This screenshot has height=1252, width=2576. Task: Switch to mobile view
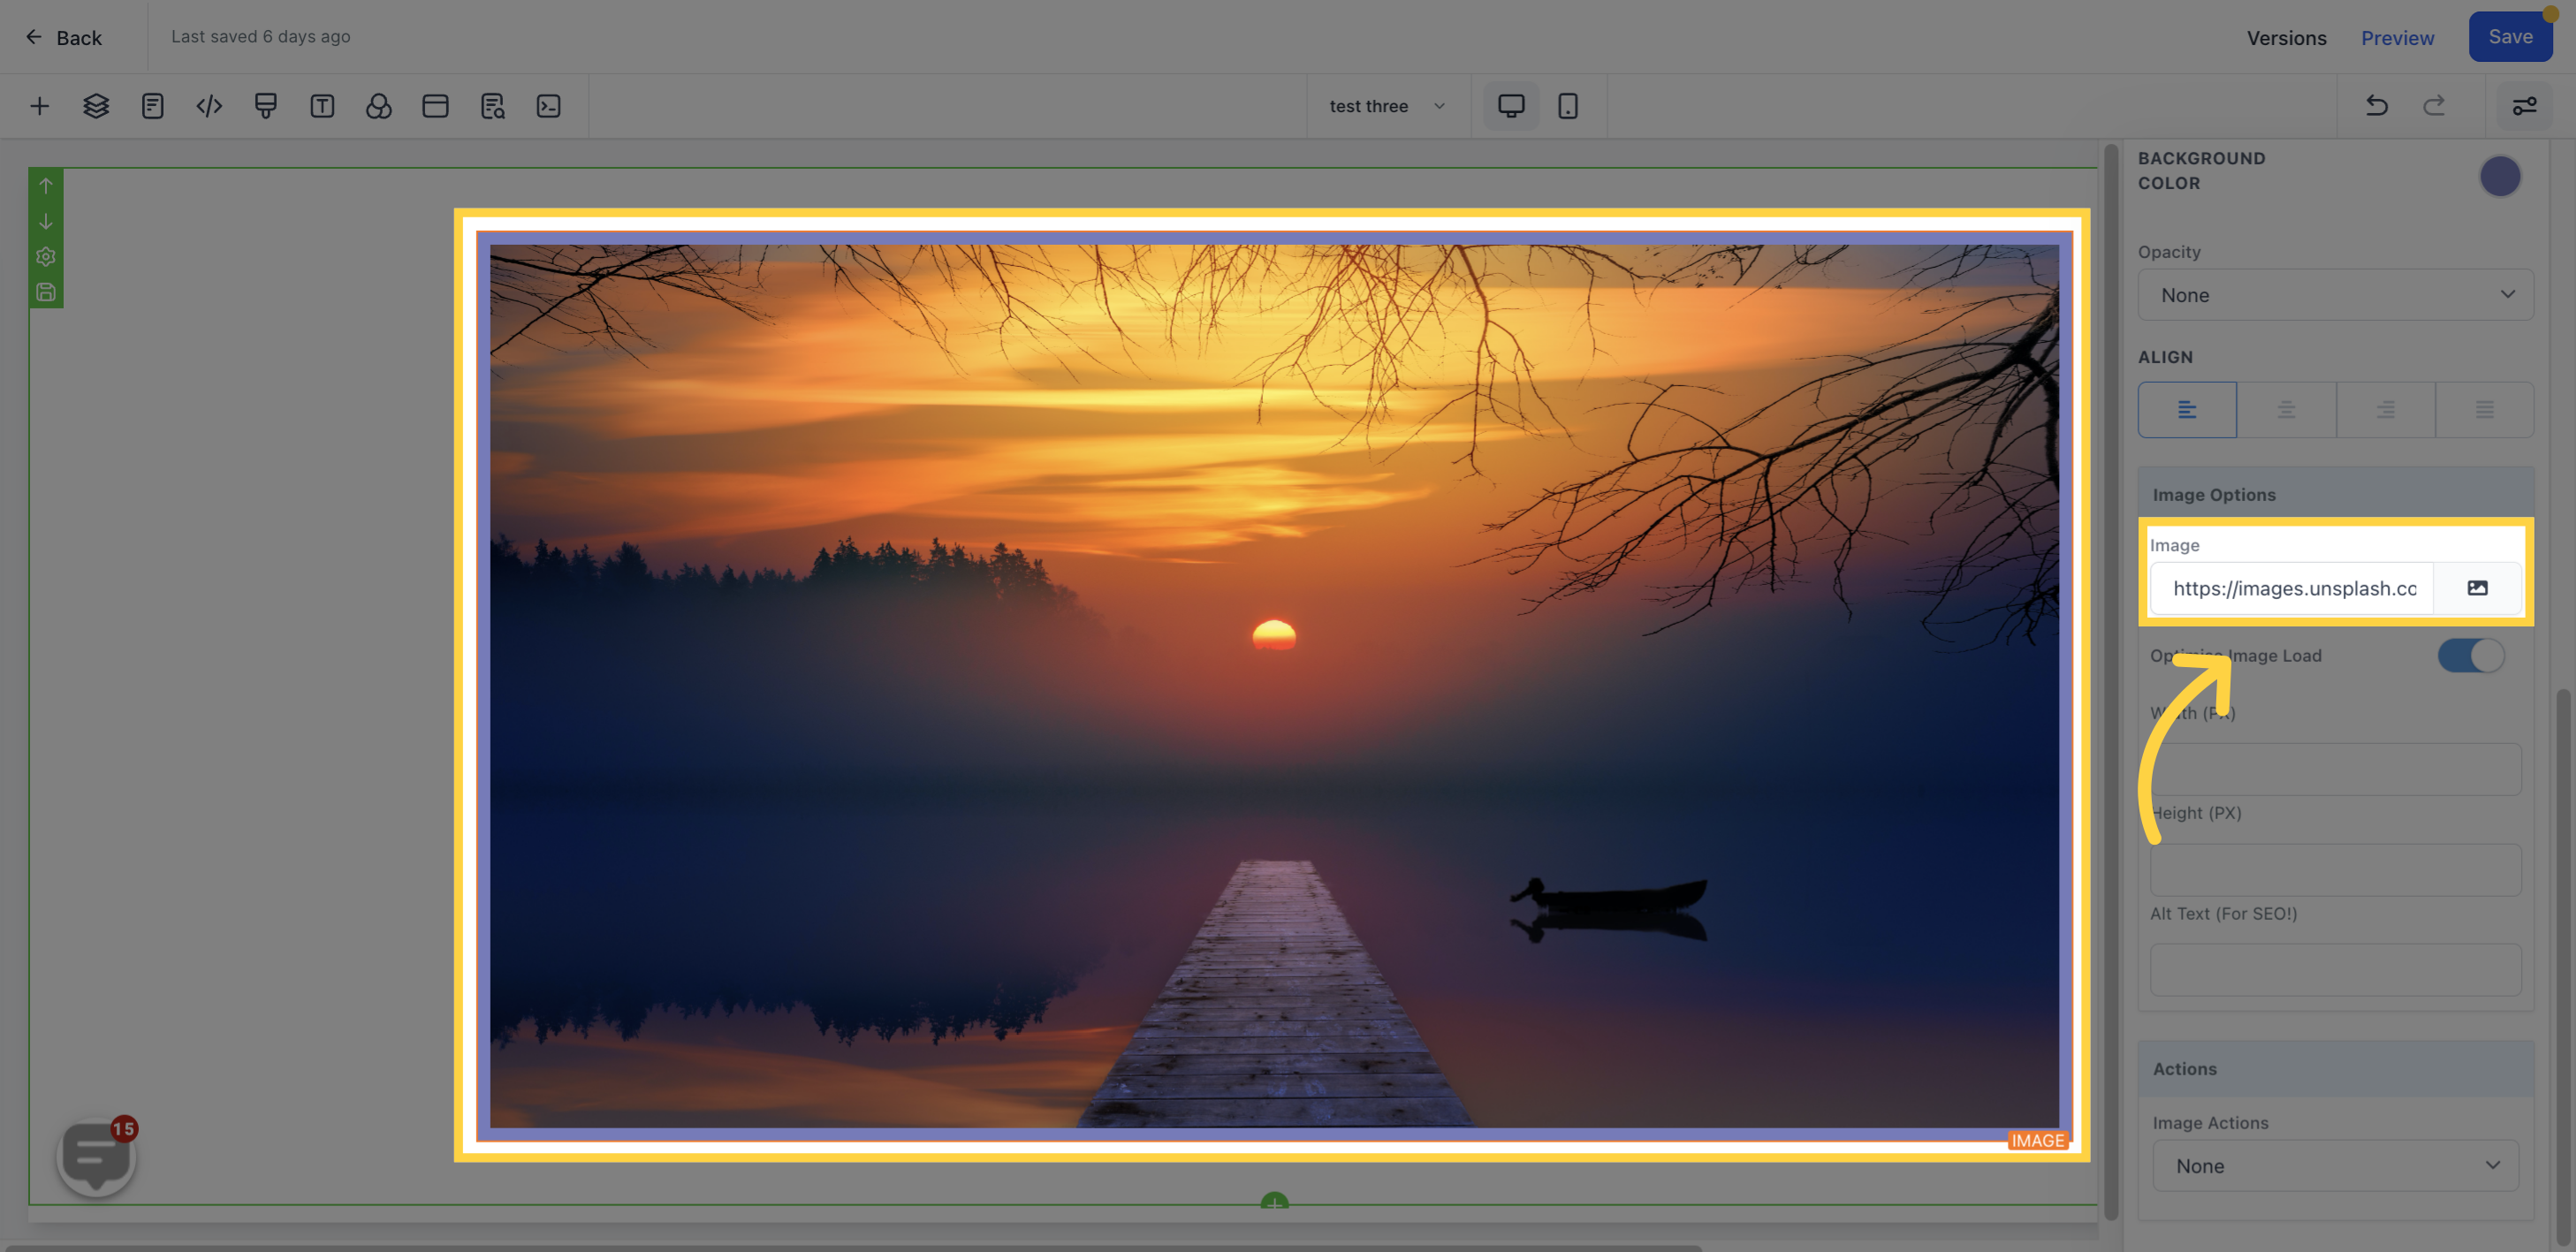1567,106
